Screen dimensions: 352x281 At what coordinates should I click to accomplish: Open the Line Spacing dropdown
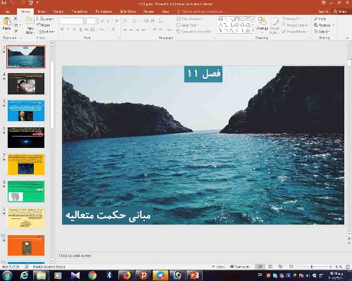pos(161,21)
